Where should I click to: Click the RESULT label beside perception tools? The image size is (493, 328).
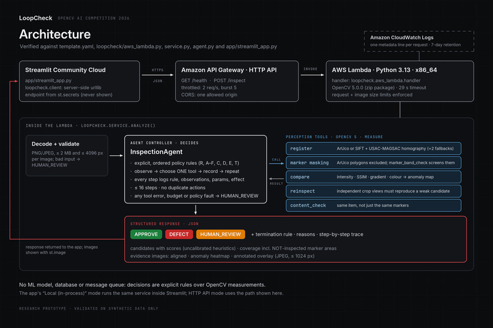(276, 183)
